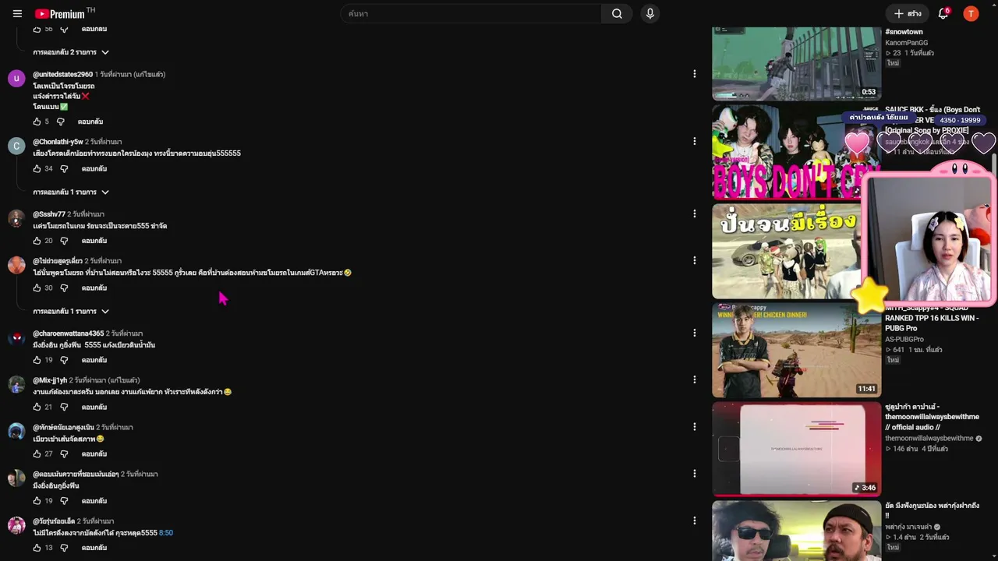This screenshot has width=998, height=561.
Task: Open three-dot menu for @Ssshv77's comment
Action: click(x=694, y=213)
